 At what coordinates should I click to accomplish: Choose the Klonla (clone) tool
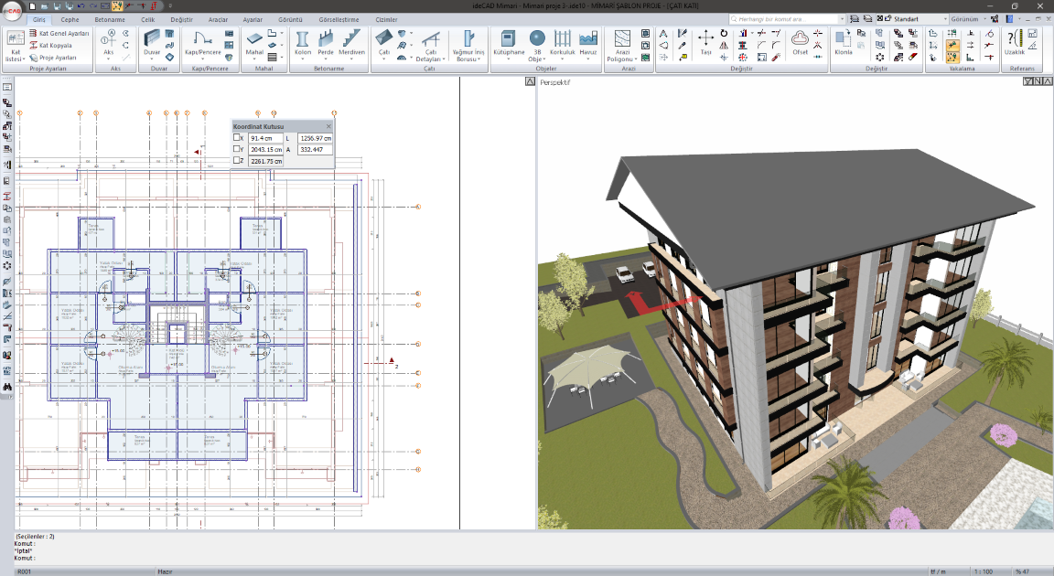pos(843,40)
